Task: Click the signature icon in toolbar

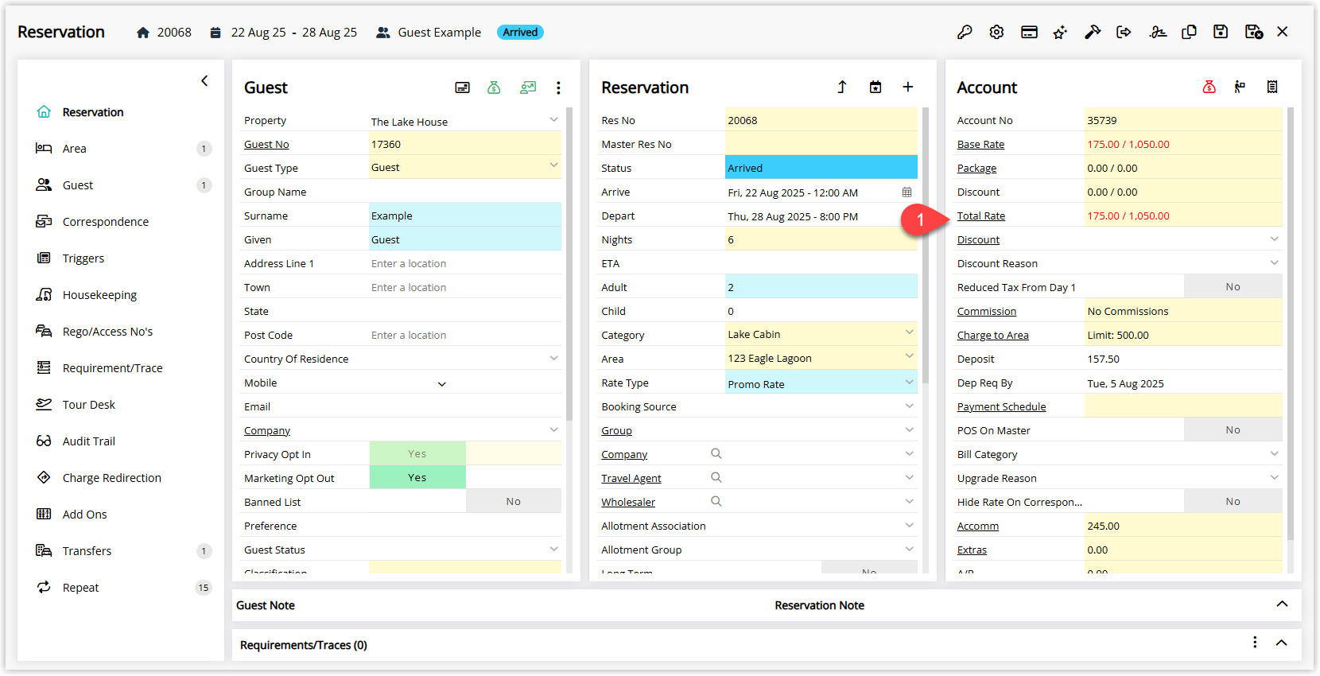Action: point(1158,32)
